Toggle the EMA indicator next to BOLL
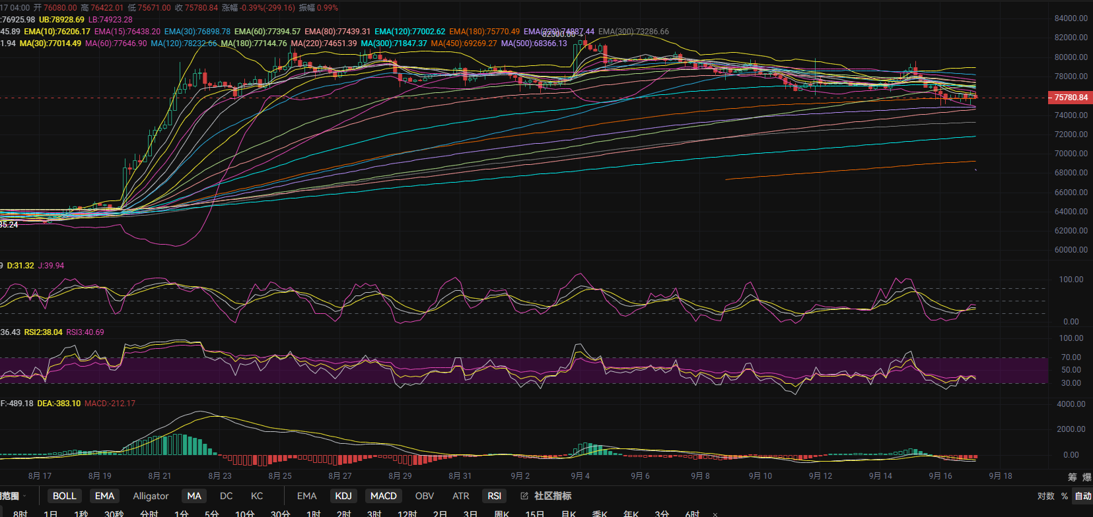 (104, 496)
